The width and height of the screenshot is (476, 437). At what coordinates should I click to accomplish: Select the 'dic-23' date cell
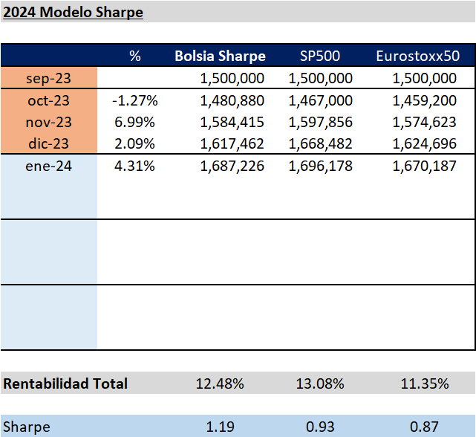click(x=48, y=143)
